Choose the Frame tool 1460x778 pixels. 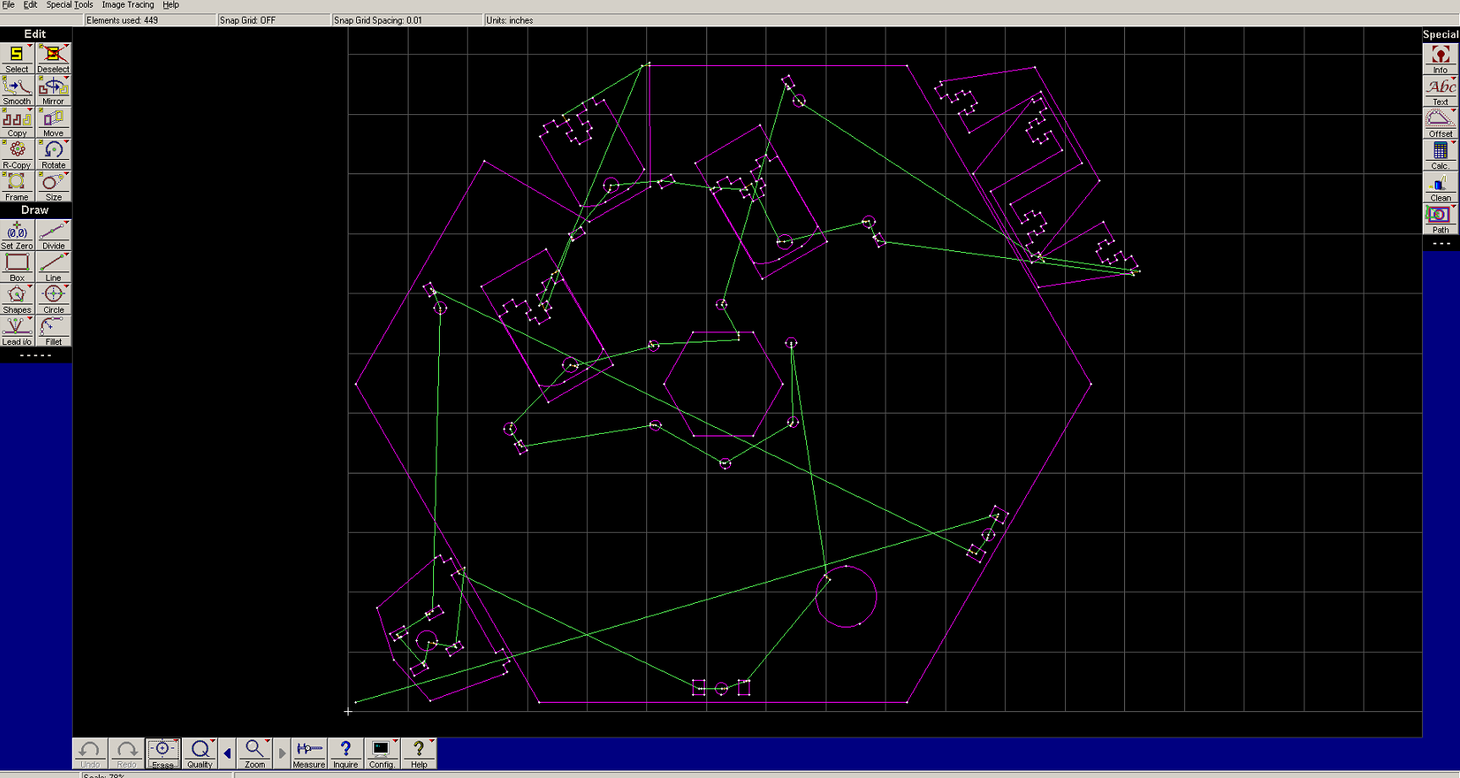coord(17,187)
